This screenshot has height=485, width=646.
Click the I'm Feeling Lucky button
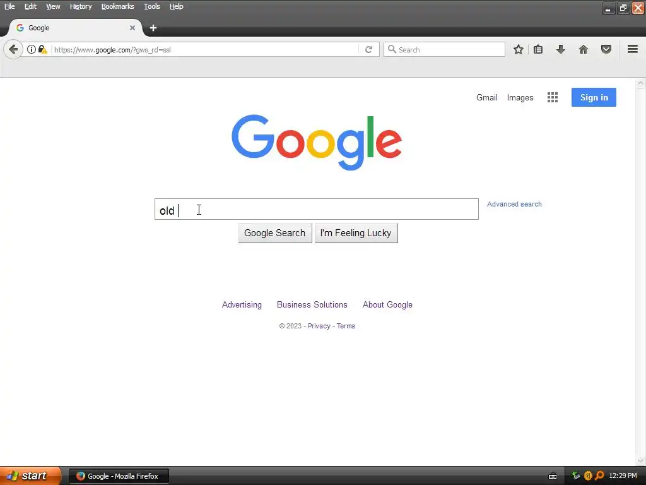click(356, 233)
